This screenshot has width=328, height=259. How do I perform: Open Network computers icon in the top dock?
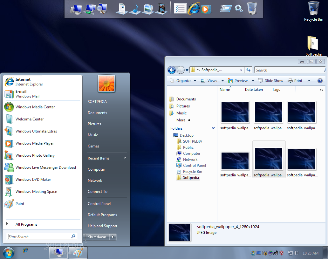click(x=90, y=9)
